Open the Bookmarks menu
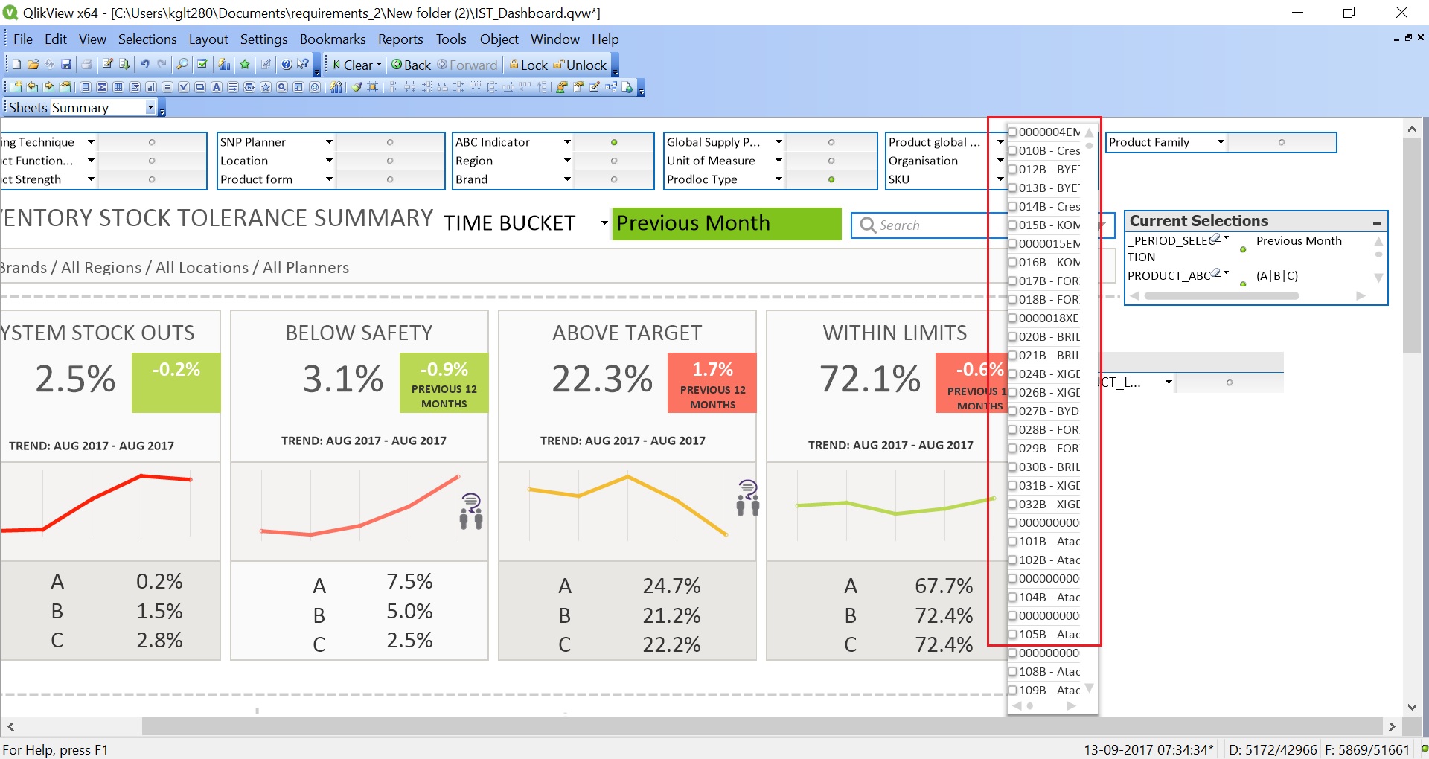The height and width of the screenshot is (759, 1429). [333, 39]
